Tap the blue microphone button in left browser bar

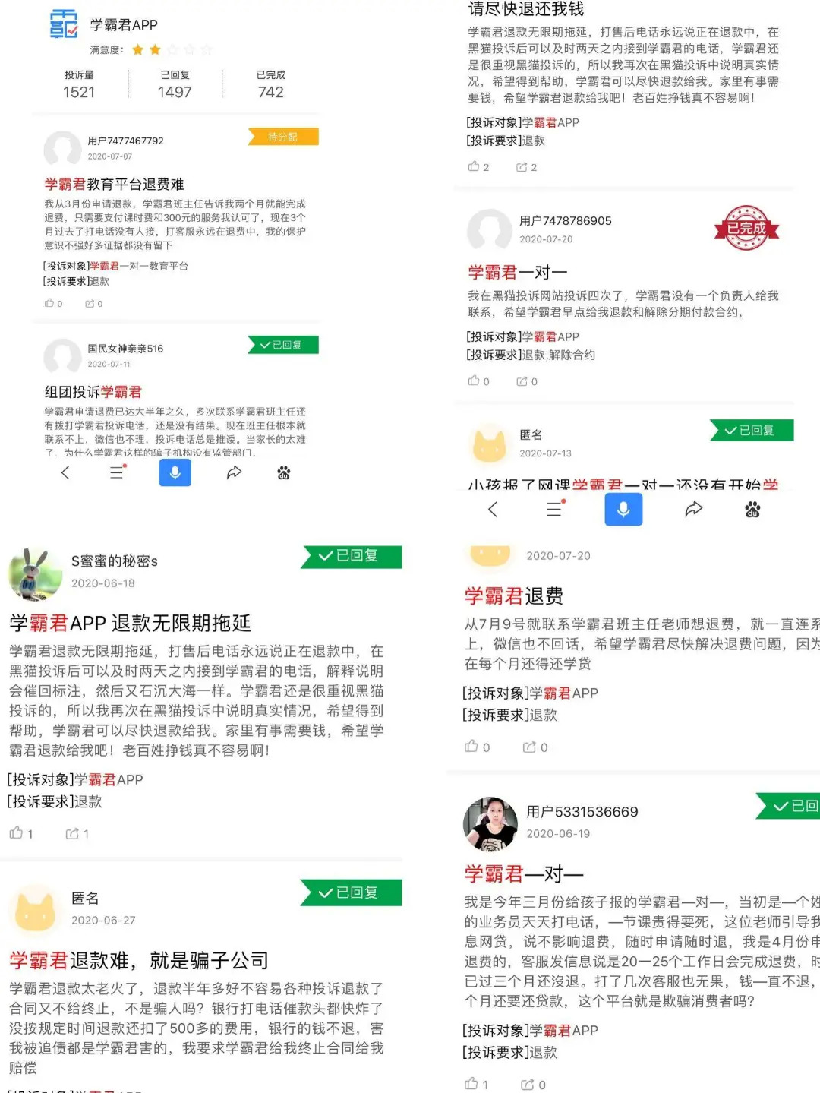tap(175, 472)
